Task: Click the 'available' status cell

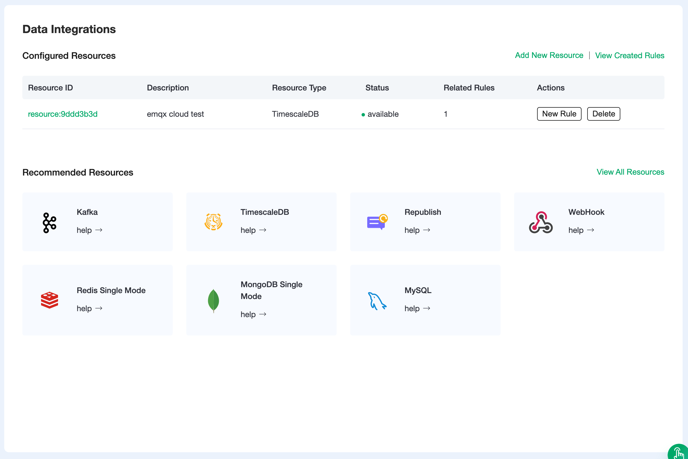Action: [380, 114]
